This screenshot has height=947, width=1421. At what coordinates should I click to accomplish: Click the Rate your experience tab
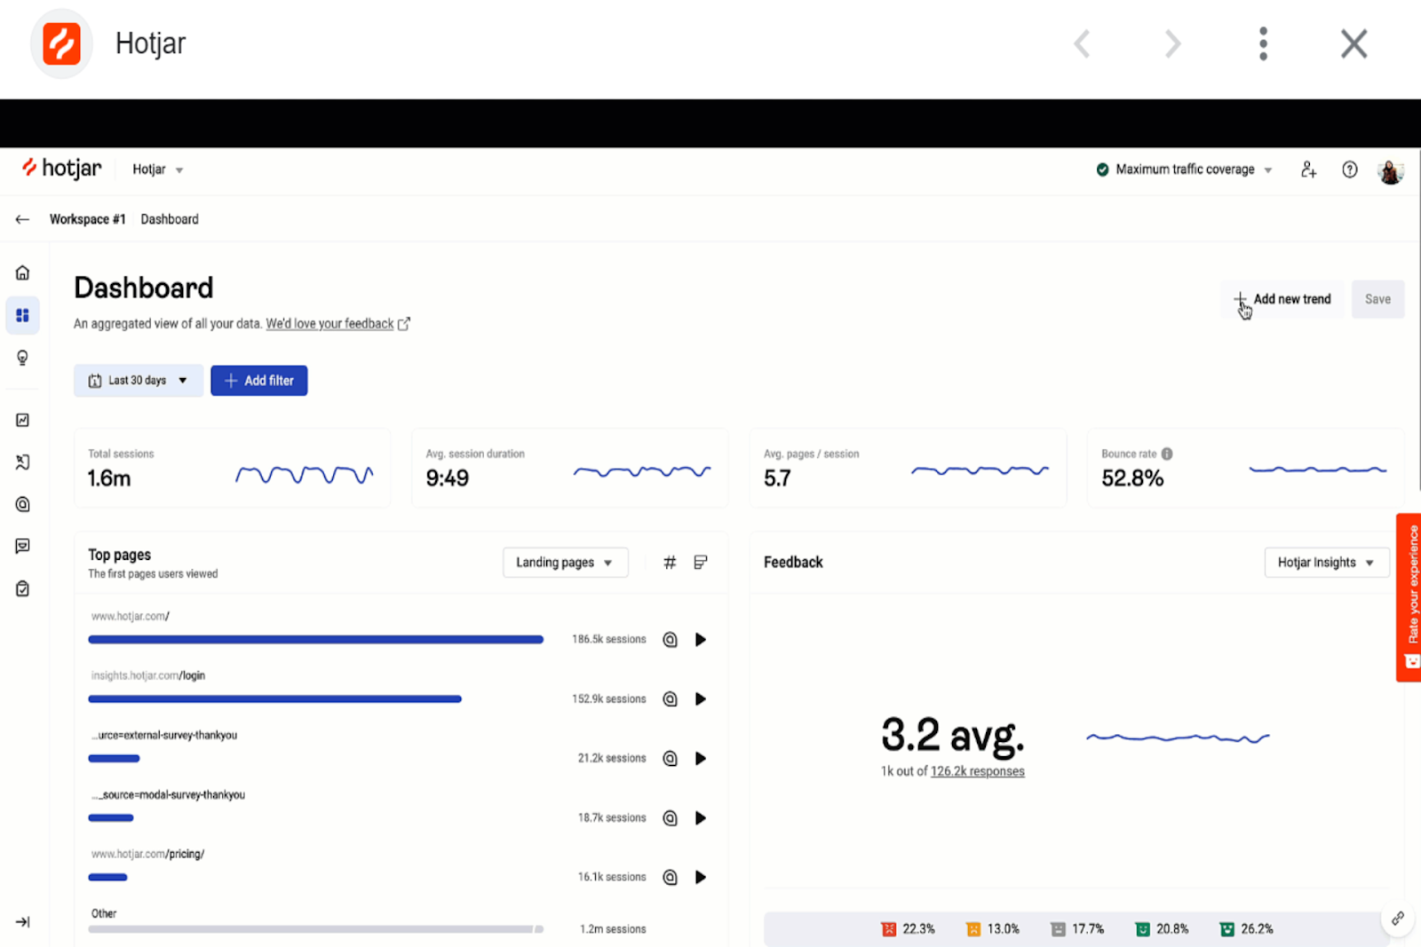click(x=1409, y=597)
